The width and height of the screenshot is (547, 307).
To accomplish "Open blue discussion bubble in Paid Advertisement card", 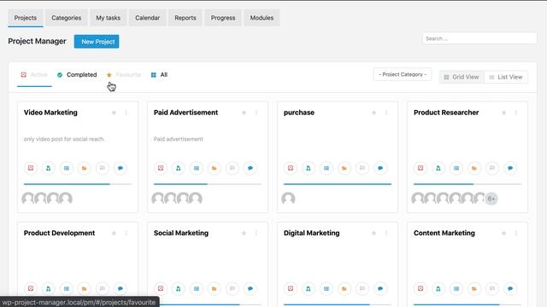I will point(250,168).
